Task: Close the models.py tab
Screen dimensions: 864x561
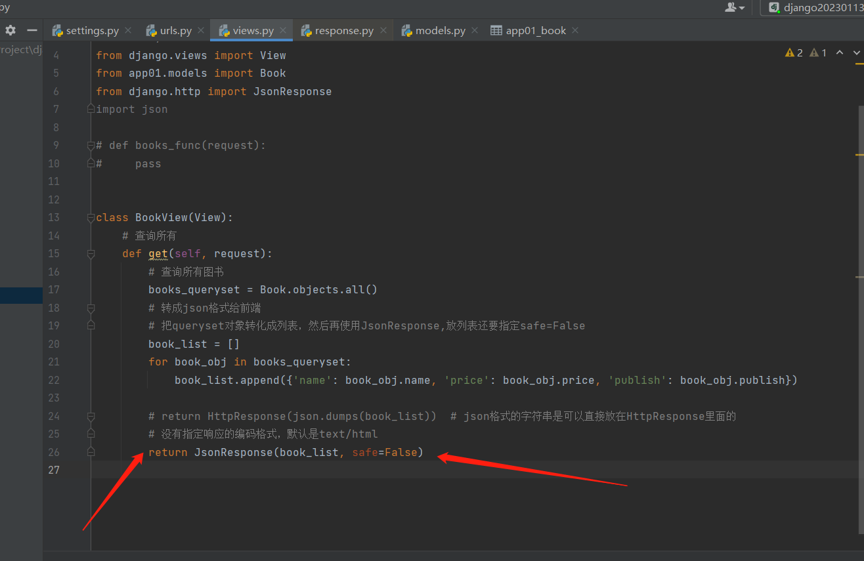Action: coord(475,30)
